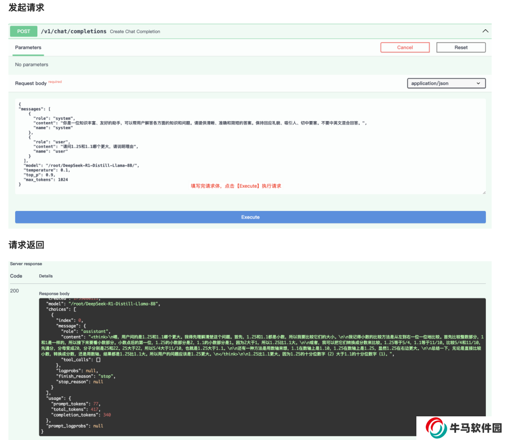Run the request with the Execute button
This screenshot has height=440, width=511.
click(x=250, y=217)
